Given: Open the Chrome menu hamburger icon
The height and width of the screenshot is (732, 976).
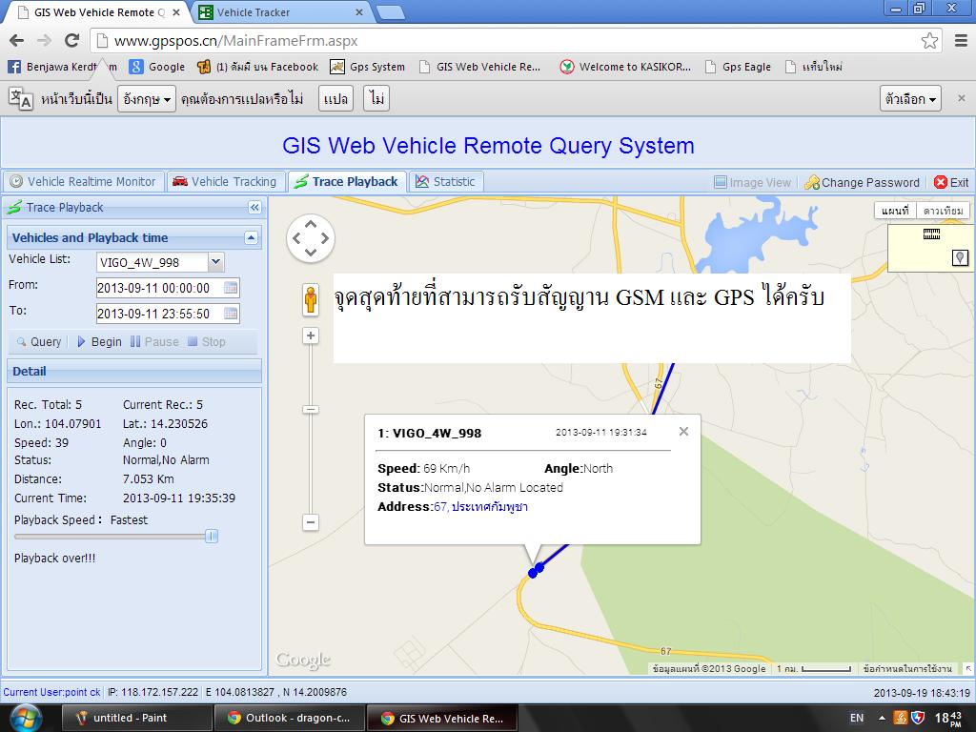Looking at the screenshot, I should click(961, 40).
